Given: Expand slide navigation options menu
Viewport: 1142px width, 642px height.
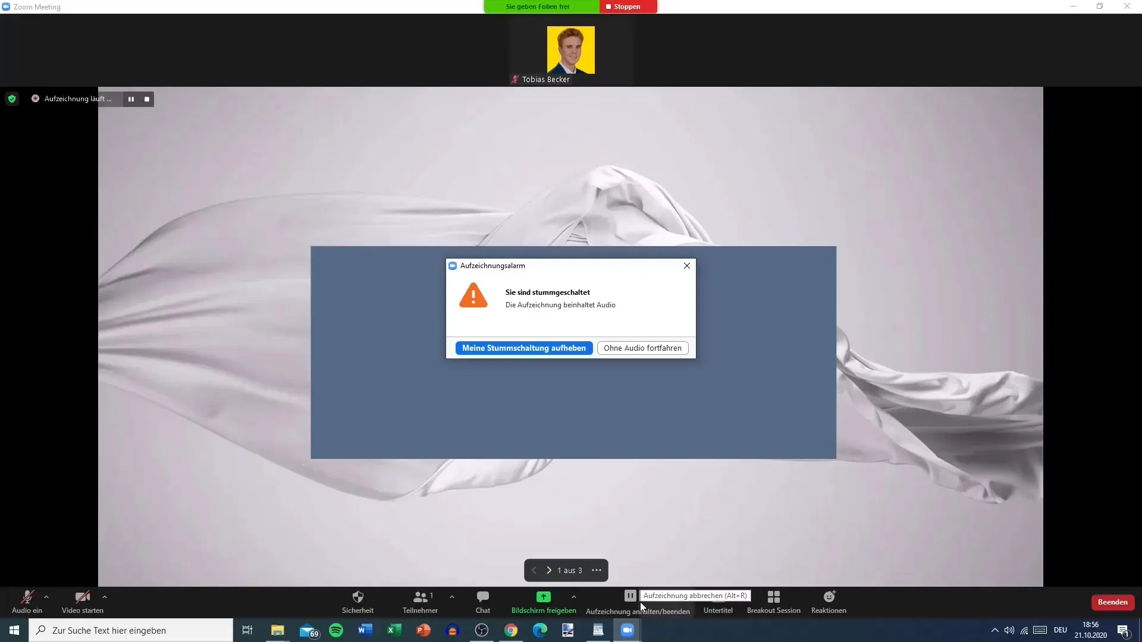Looking at the screenshot, I should [x=596, y=570].
